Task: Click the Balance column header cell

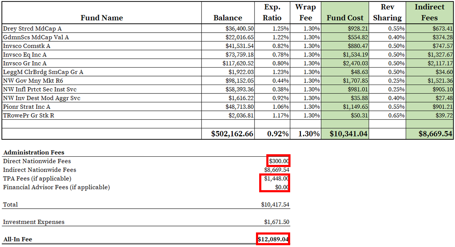Action: pos(227,18)
